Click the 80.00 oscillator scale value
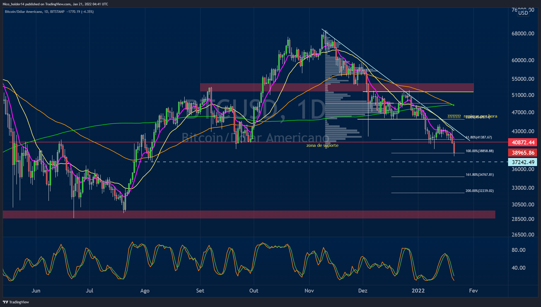The image size is (541, 307). 518,250
